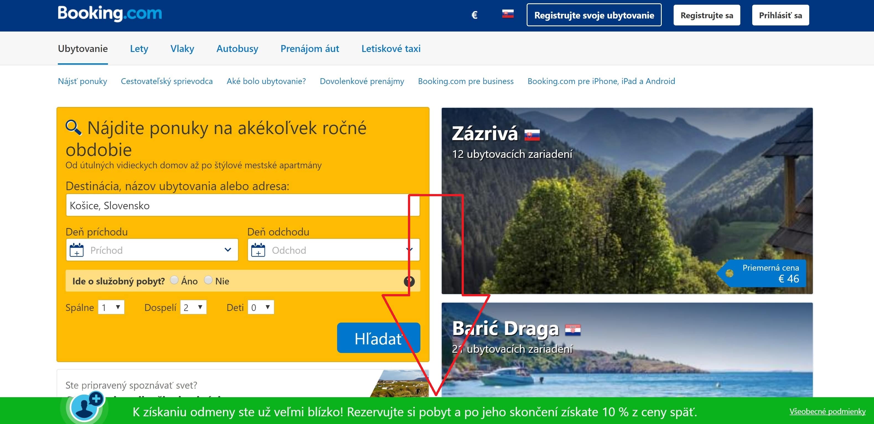
Task: Open the Deň odchodu date dropdown
Action: click(x=333, y=250)
